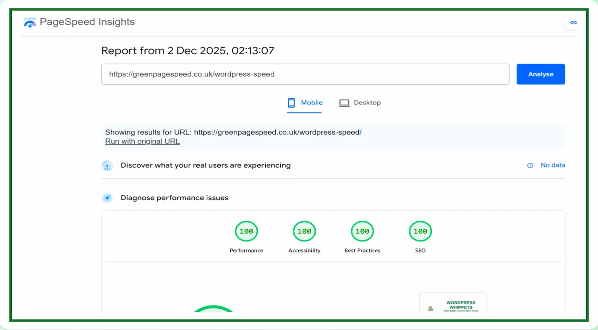This screenshot has height=330, width=598.
Task: Click the No data info icon
Action: click(x=530, y=165)
